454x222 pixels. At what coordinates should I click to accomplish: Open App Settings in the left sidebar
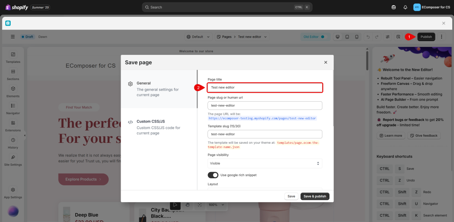(13, 192)
